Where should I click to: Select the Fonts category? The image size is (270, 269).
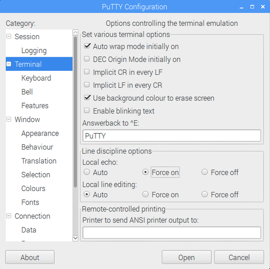(x=30, y=202)
